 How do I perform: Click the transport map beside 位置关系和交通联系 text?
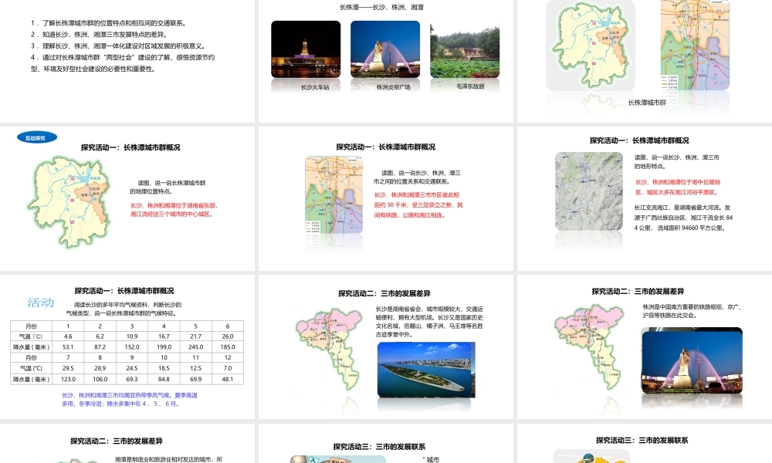(334, 194)
